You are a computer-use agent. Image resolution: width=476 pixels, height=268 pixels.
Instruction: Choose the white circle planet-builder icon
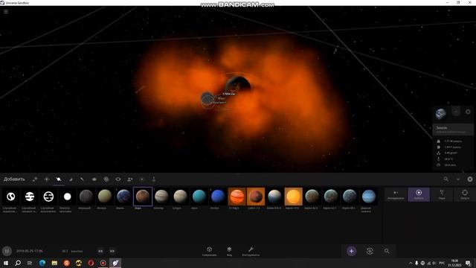68,197
